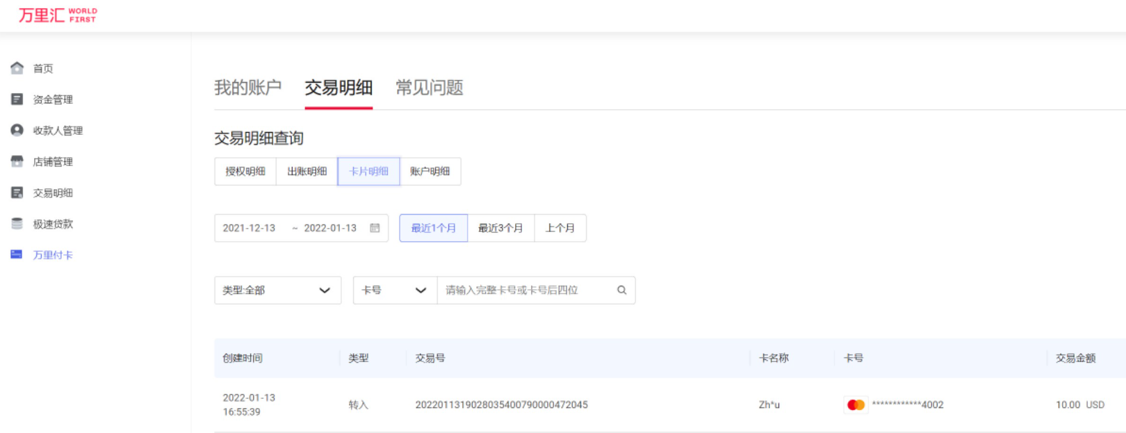Screen dimensions: 1126x433
Task: Expand the 卡号 search type dropdown
Action: [x=395, y=291]
